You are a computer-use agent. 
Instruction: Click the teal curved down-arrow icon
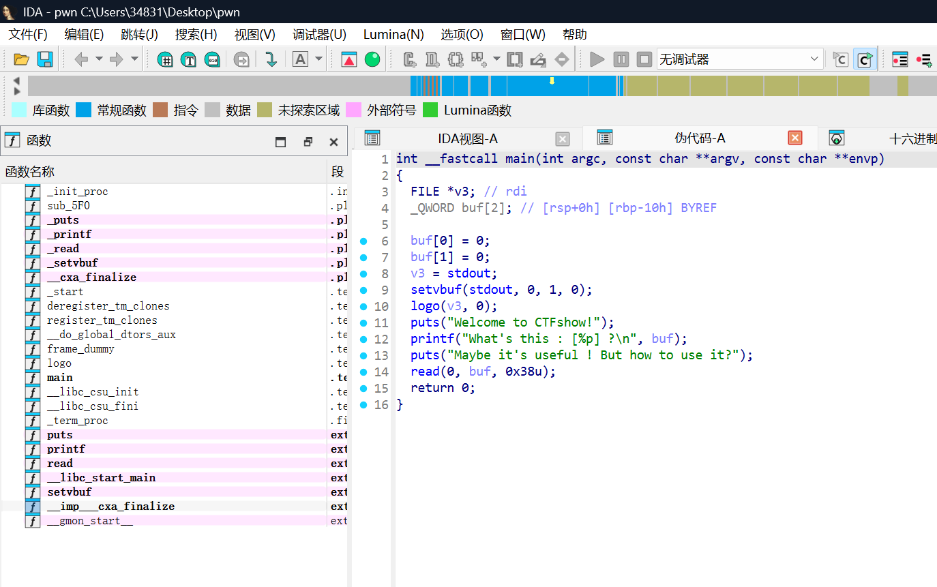pos(271,59)
